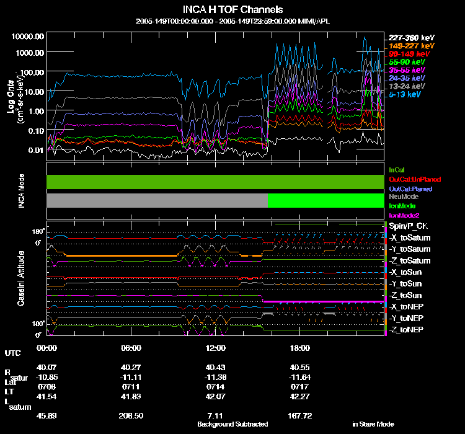The image size is (465, 434).
Task: Select the '0.01' y-axis tick label
Action: 36,150
